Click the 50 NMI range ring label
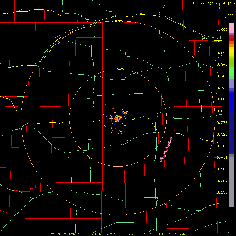This screenshot has height=236, width=236. pyautogui.click(x=118, y=69)
